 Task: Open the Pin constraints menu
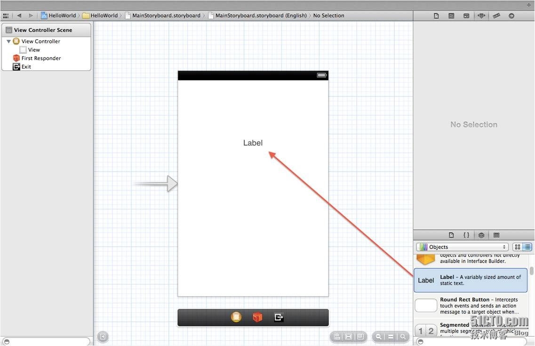click(348, 337)
